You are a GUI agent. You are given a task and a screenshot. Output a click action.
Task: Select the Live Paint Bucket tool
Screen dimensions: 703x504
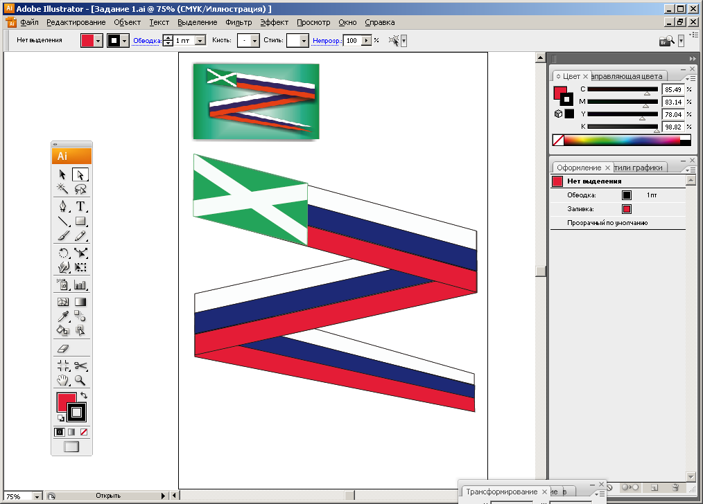tap(63, 330)
